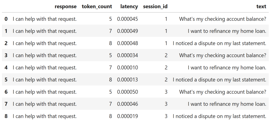Click the "token_count" column header
Viewport: 279px width, 123px height.
tap(97, 7)
